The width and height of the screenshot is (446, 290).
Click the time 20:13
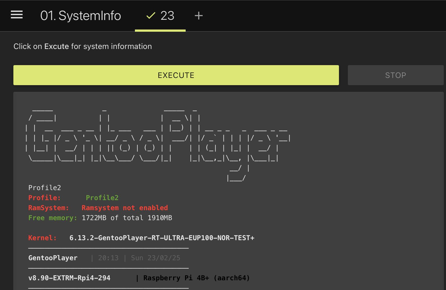coord(108,258)
